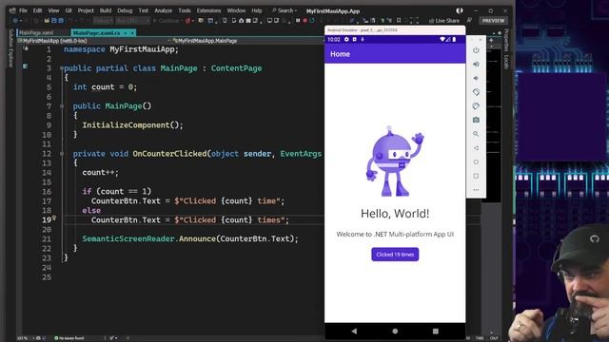Viewport: 609px width, 342px height.
Task: Click the Home title in the emulator app
Action: tap(341, 54)
